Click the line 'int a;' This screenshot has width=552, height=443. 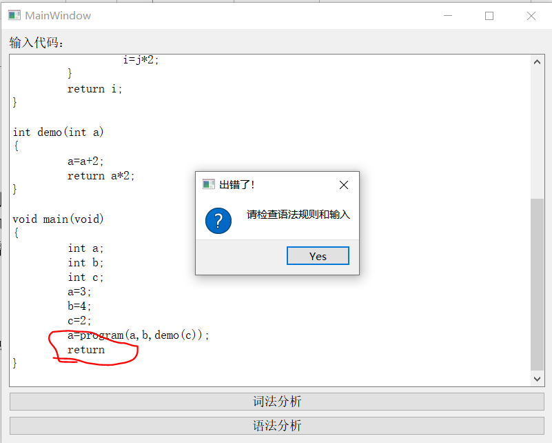pos(85,248)
